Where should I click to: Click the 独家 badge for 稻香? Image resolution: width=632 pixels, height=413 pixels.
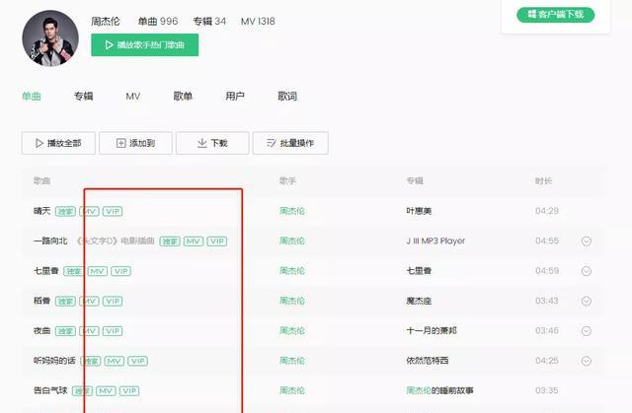pyautogui.click(x=65, y=302)
